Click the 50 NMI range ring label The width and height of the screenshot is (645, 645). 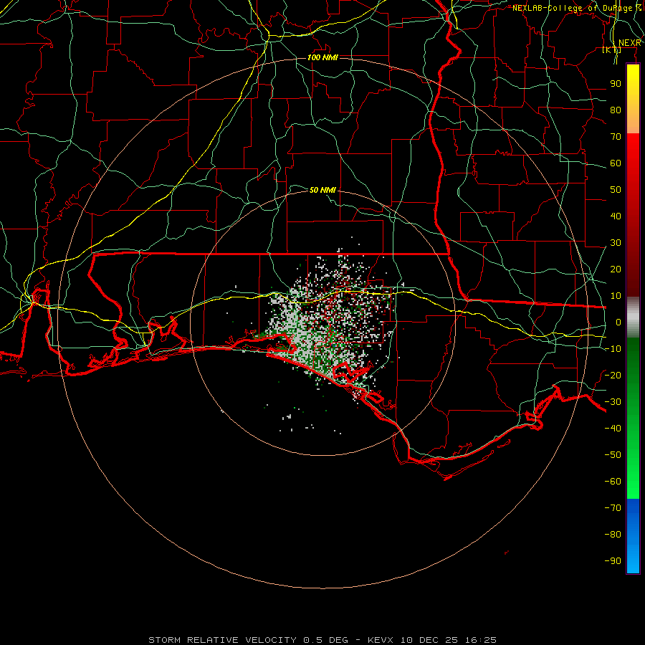[322, 190]
